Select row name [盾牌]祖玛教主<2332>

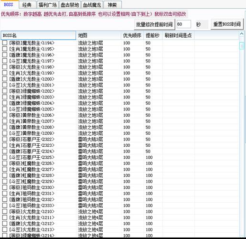[x=32, y=199]
